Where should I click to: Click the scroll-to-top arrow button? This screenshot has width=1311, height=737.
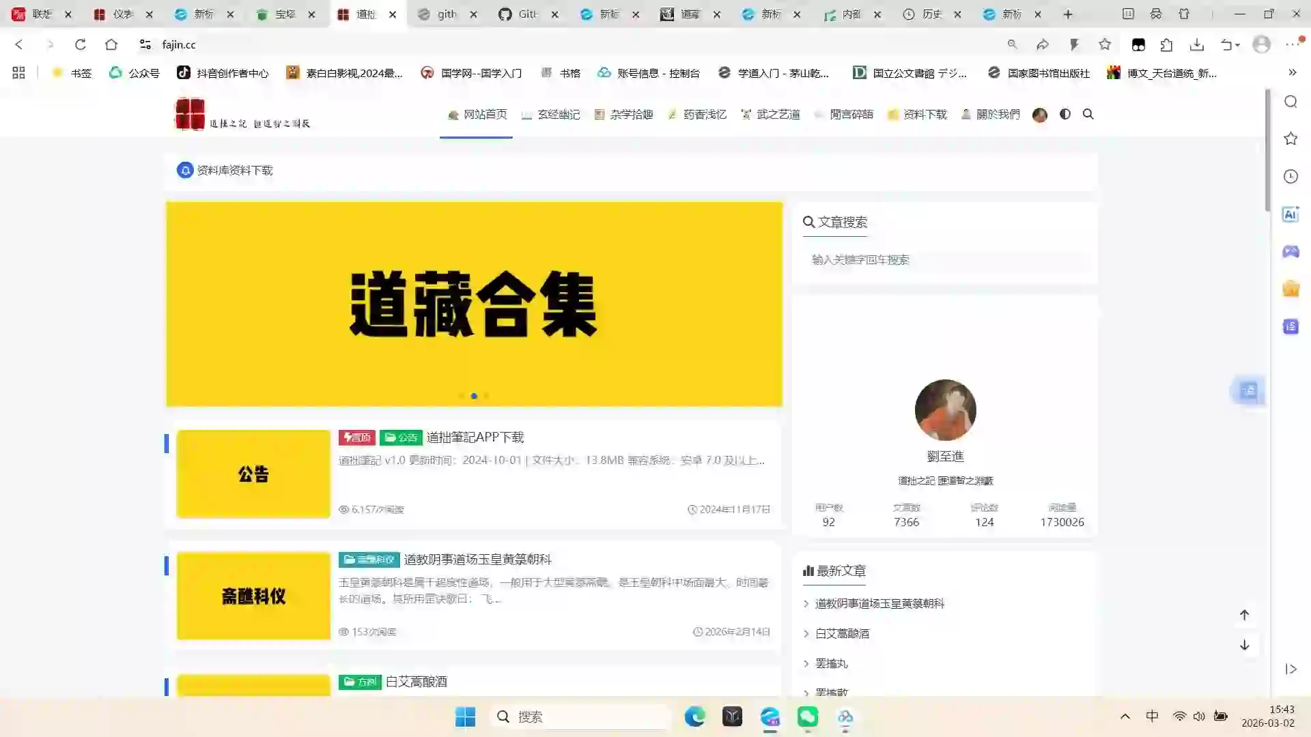point(1244,615)
